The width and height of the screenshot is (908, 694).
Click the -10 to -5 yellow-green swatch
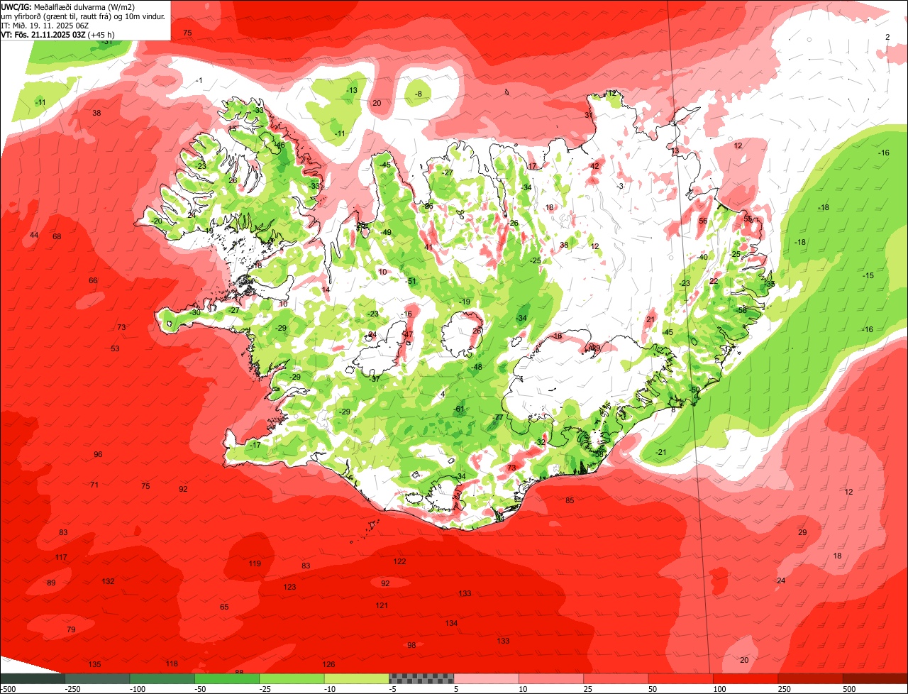point(357,678)
